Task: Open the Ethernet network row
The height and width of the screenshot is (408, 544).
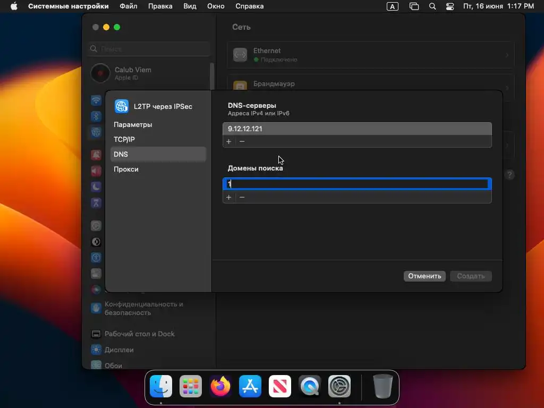Action: [370, 55]
